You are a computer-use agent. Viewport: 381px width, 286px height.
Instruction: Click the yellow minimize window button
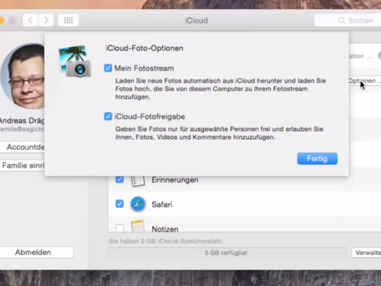(1, 20)
